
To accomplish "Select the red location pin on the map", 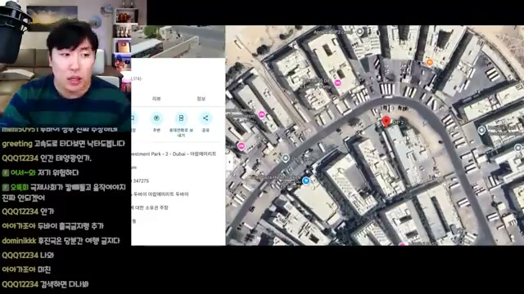I will (386, 122).
